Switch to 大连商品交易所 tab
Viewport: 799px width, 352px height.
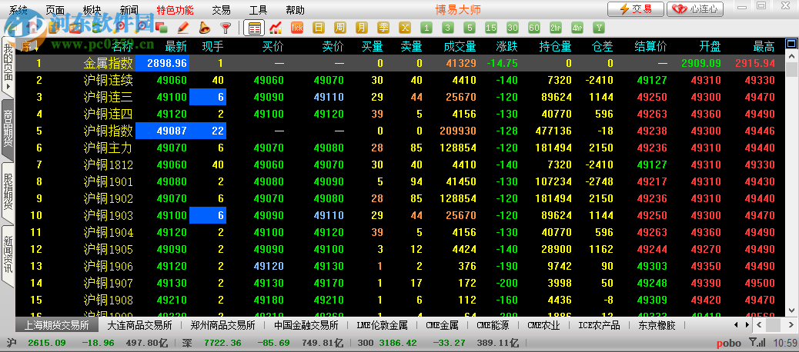tap(138, 325)
